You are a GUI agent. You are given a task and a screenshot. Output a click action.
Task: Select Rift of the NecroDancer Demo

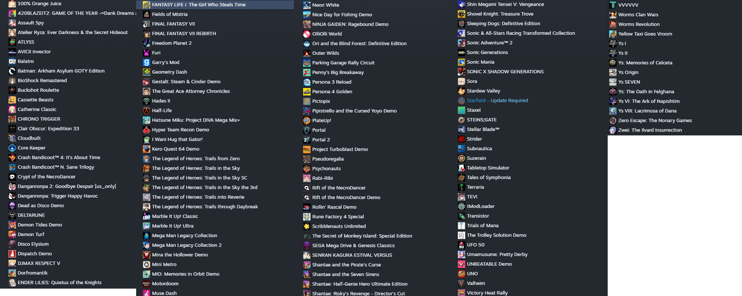coord(346,198)
